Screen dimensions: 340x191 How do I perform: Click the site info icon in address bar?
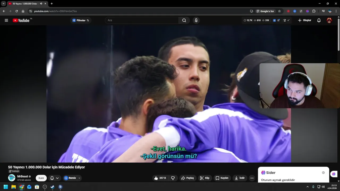pos(31,11)
